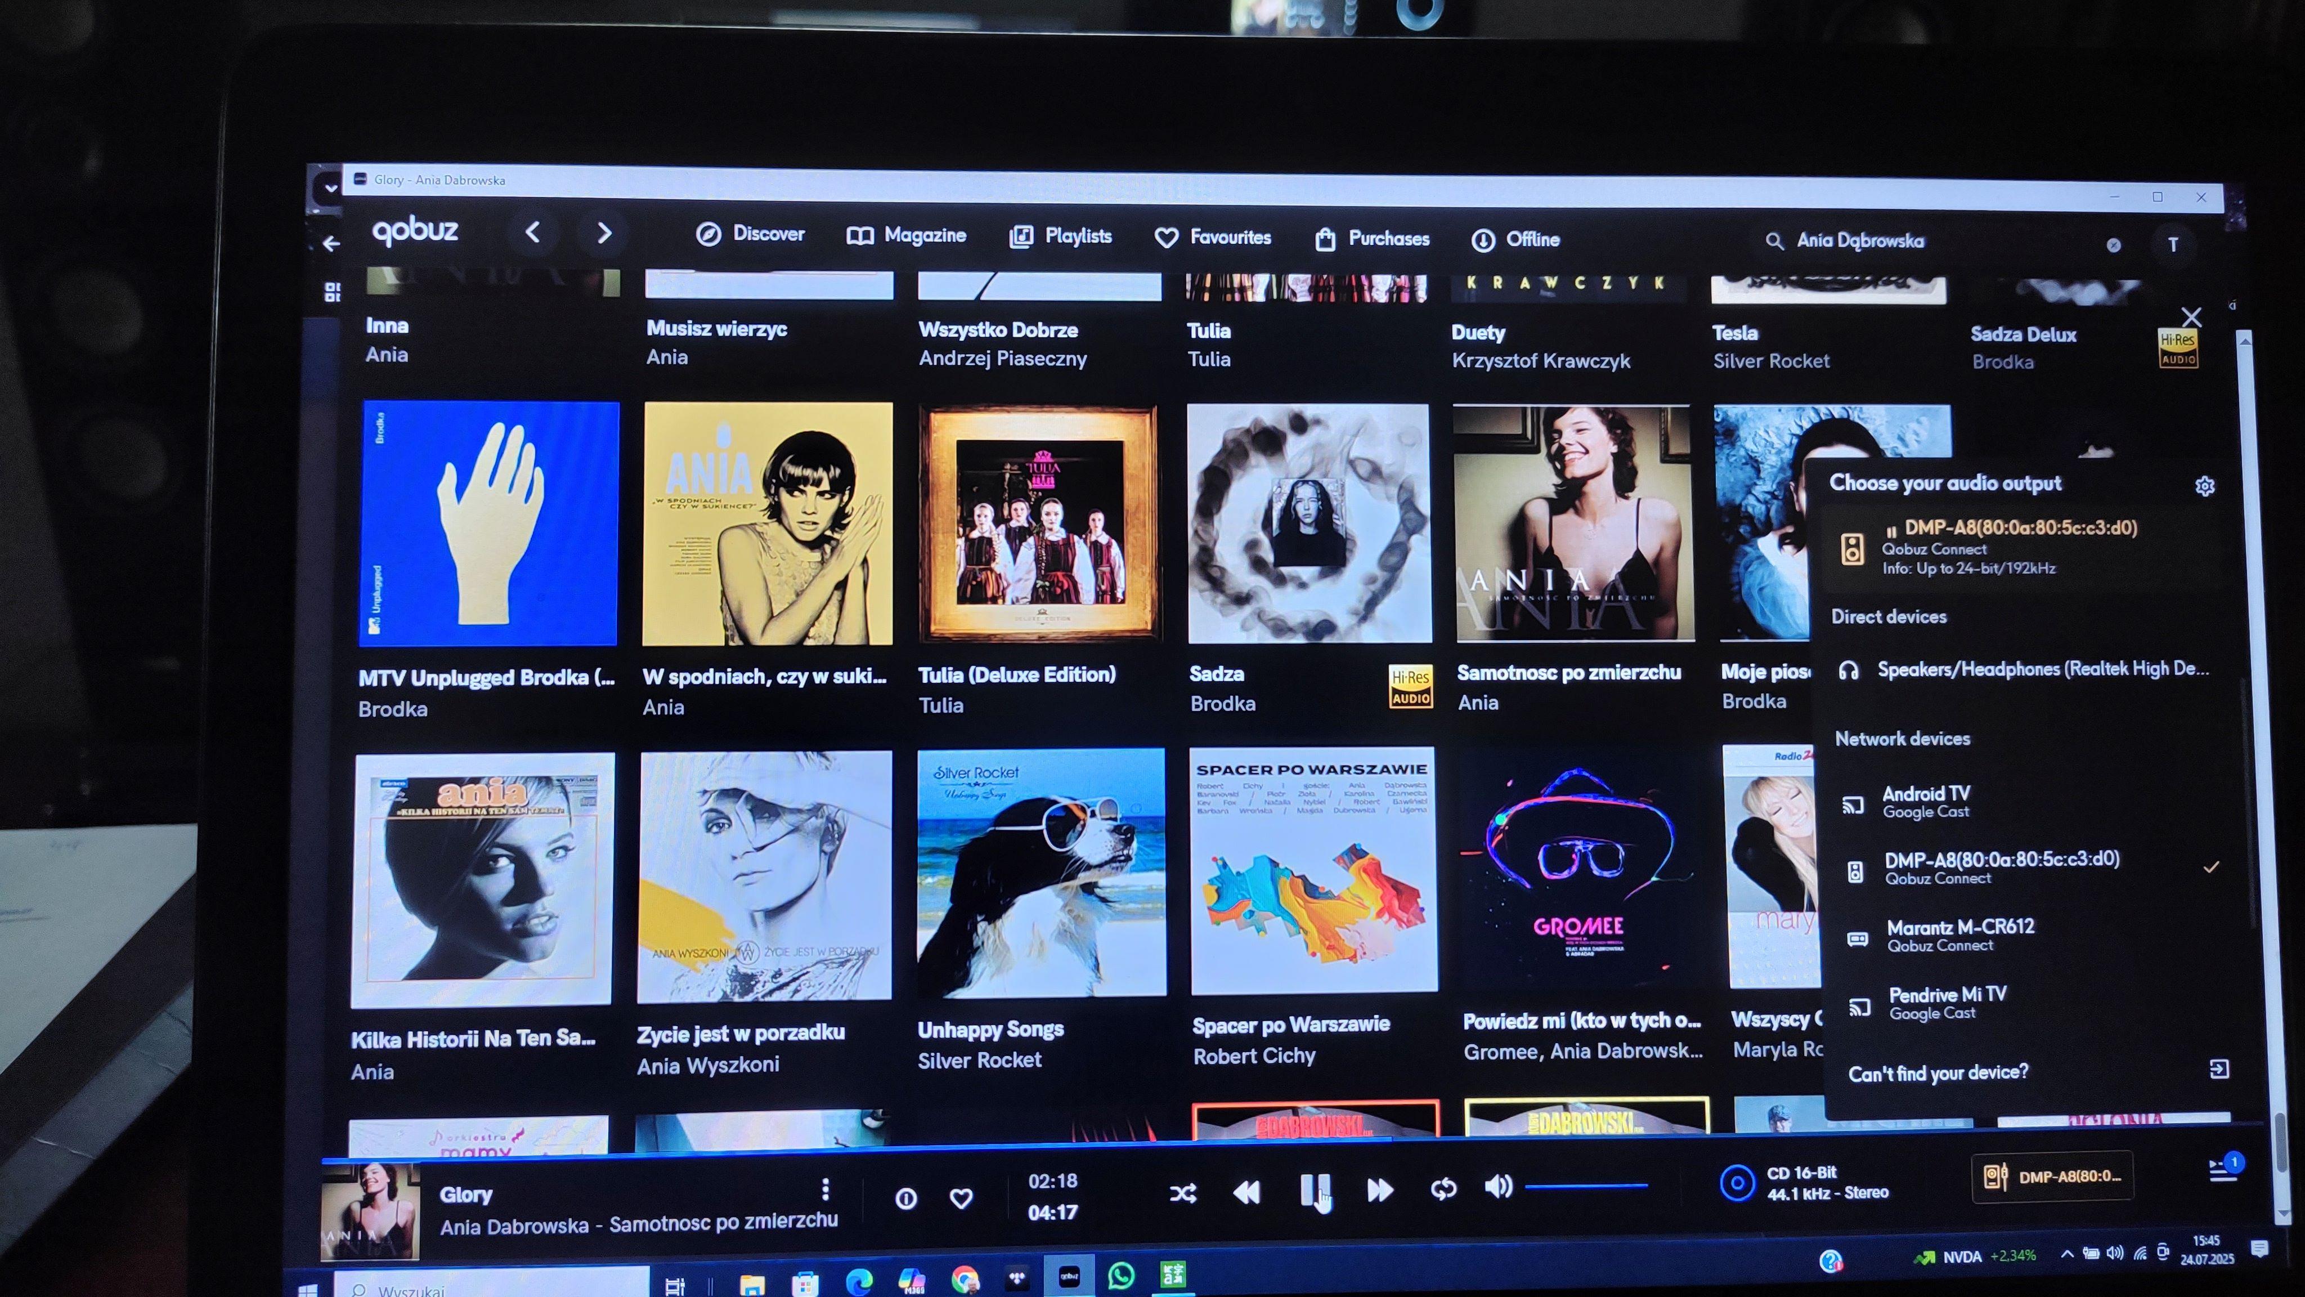Mute the volume speaker icon
Image resolution: width=2305 pixels, height=1297 pixels.
coord(1498,1187)
